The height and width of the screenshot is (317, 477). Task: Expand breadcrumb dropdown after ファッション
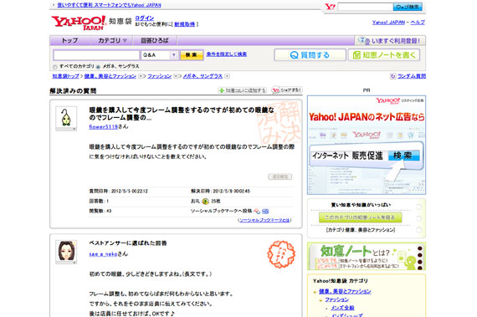[x=176, y=76]
